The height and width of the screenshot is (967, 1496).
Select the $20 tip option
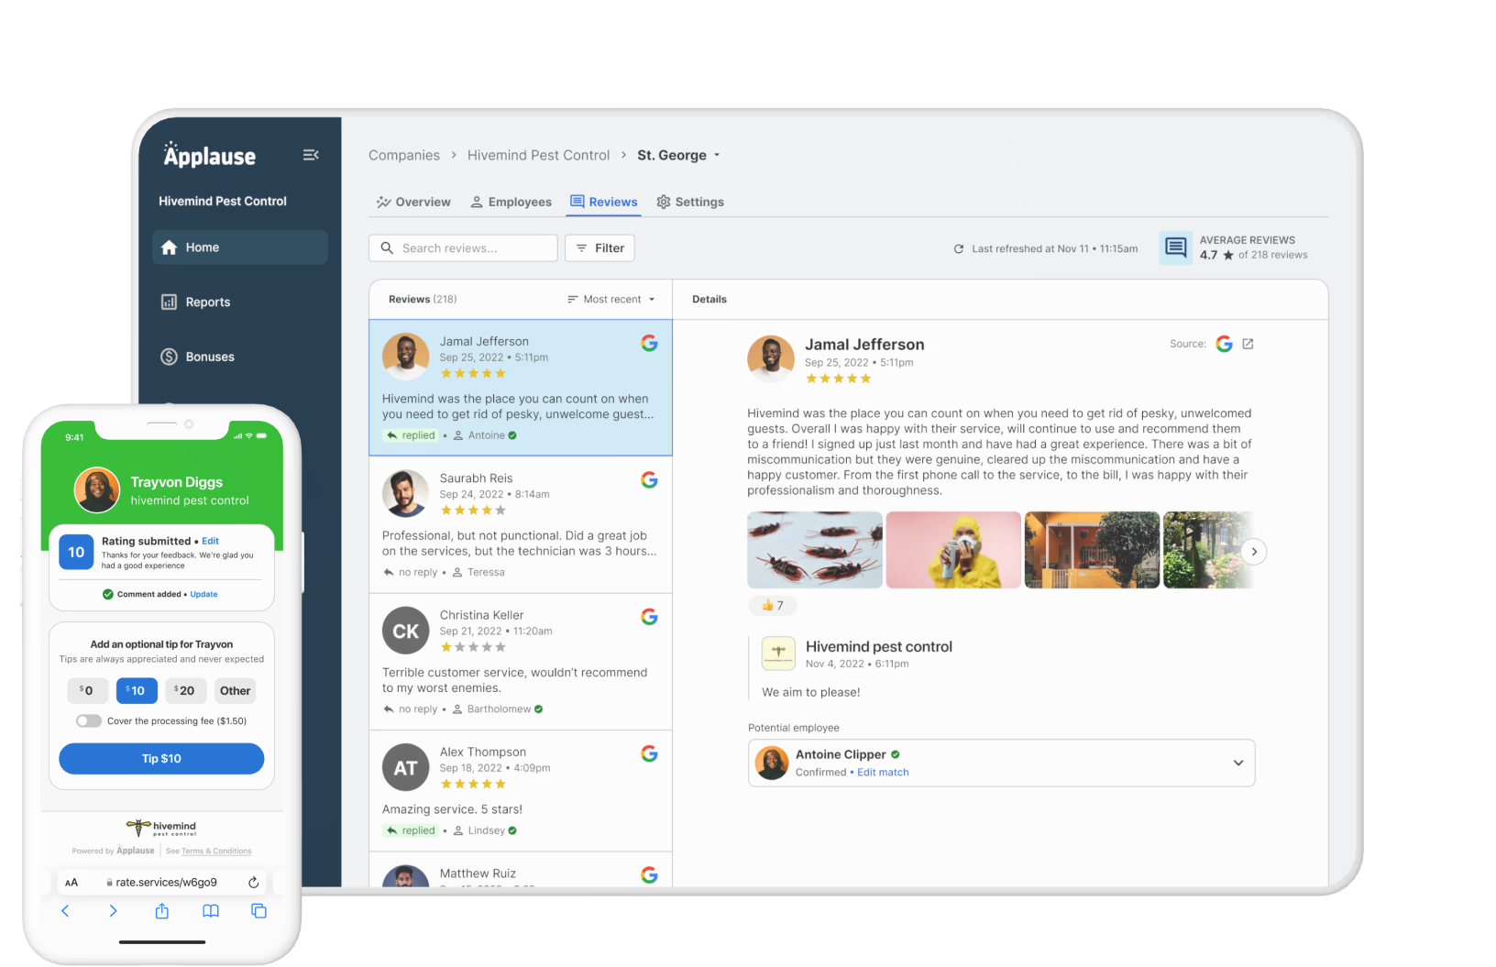coord(186,690)
